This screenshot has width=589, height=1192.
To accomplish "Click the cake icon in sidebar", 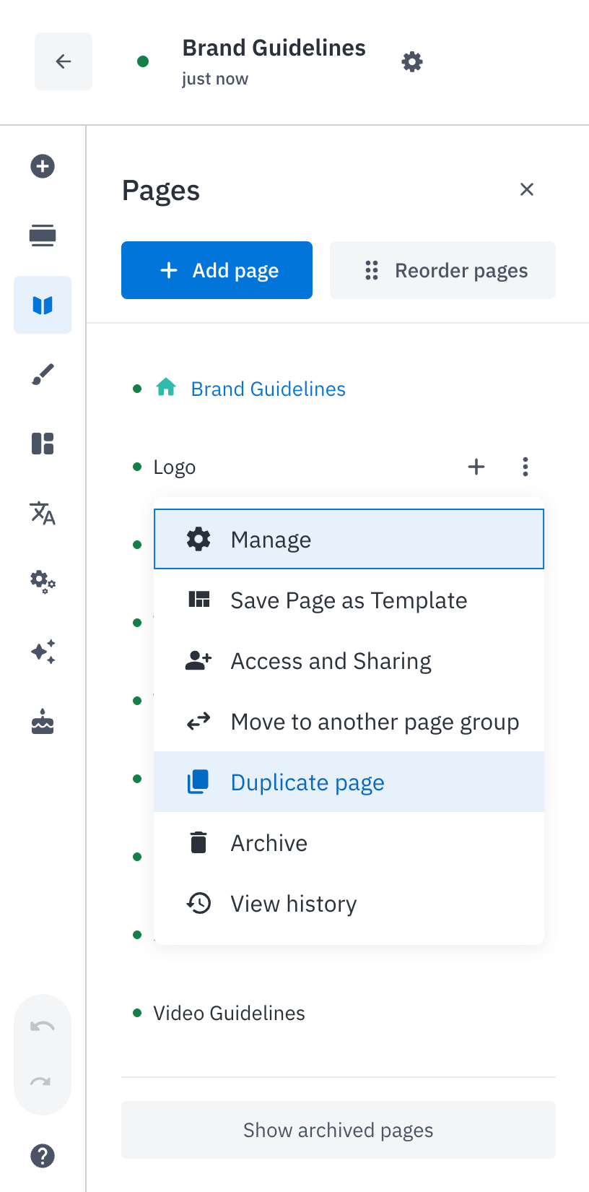I will click(x=43, y=721).
